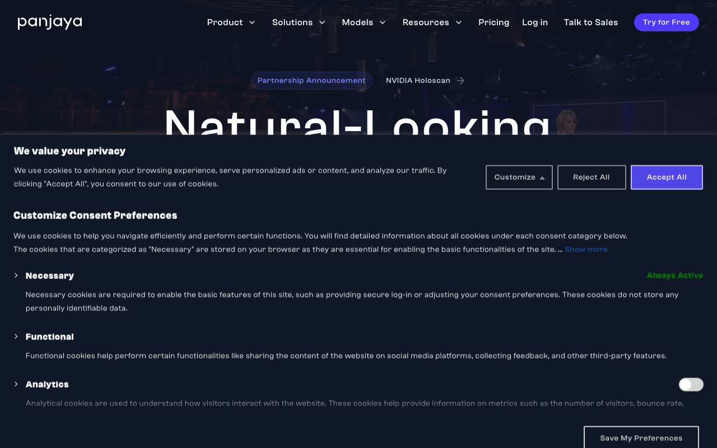Expand the Necessary cookies section
717x448 pixels.
16,276
